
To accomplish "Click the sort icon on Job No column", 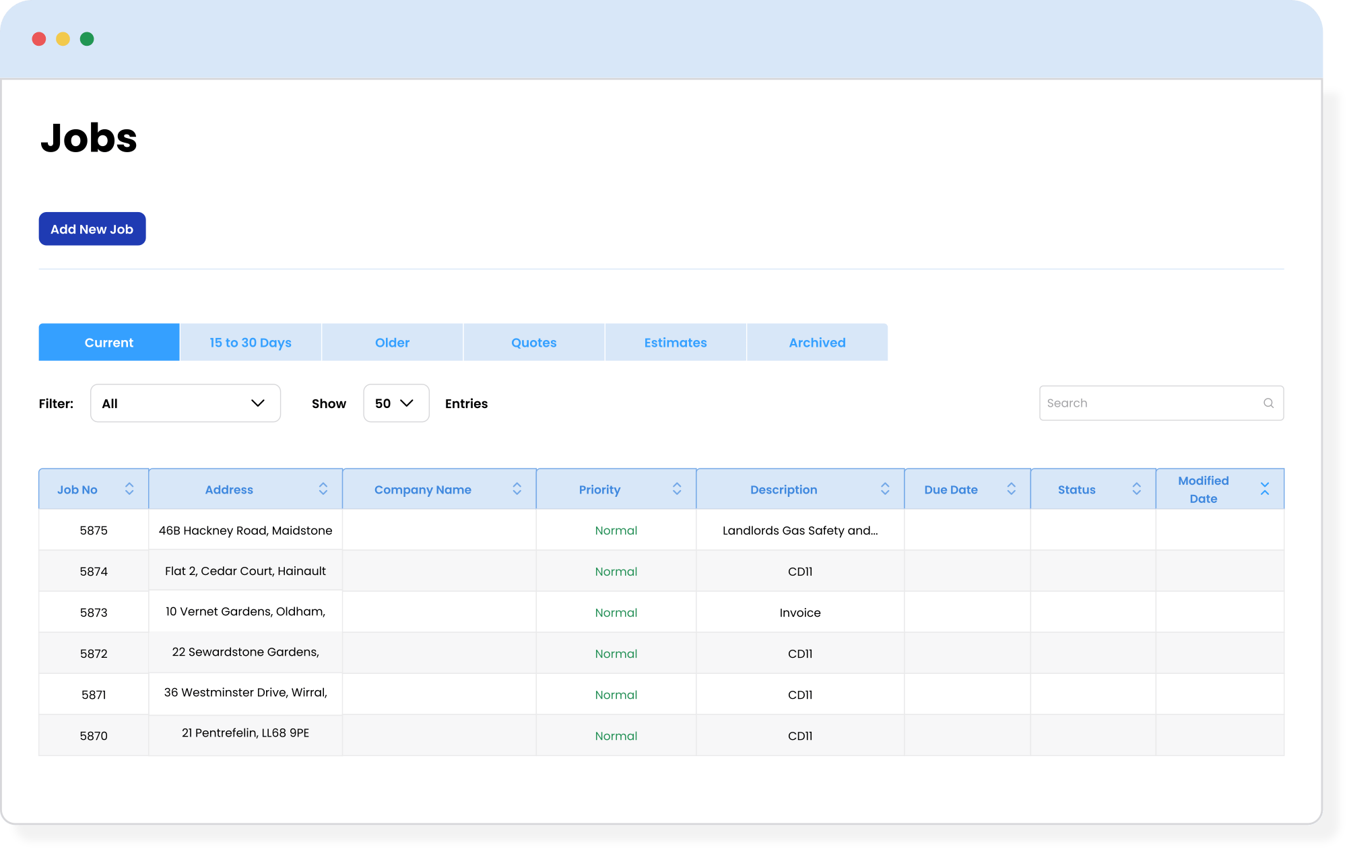I will [x=128, y=489].
